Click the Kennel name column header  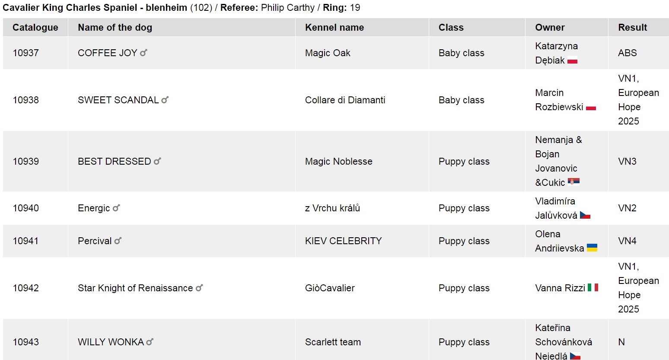[334, 27]
